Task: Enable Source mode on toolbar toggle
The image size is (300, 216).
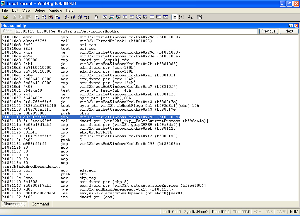Action: [x=175, y=17]
